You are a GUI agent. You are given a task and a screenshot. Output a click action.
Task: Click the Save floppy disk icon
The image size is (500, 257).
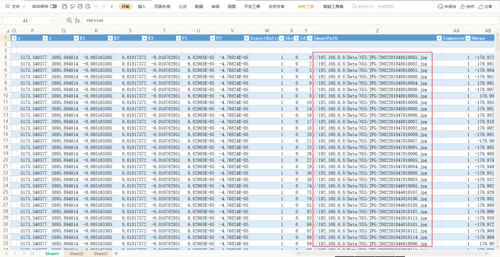(x=64, y=6)
